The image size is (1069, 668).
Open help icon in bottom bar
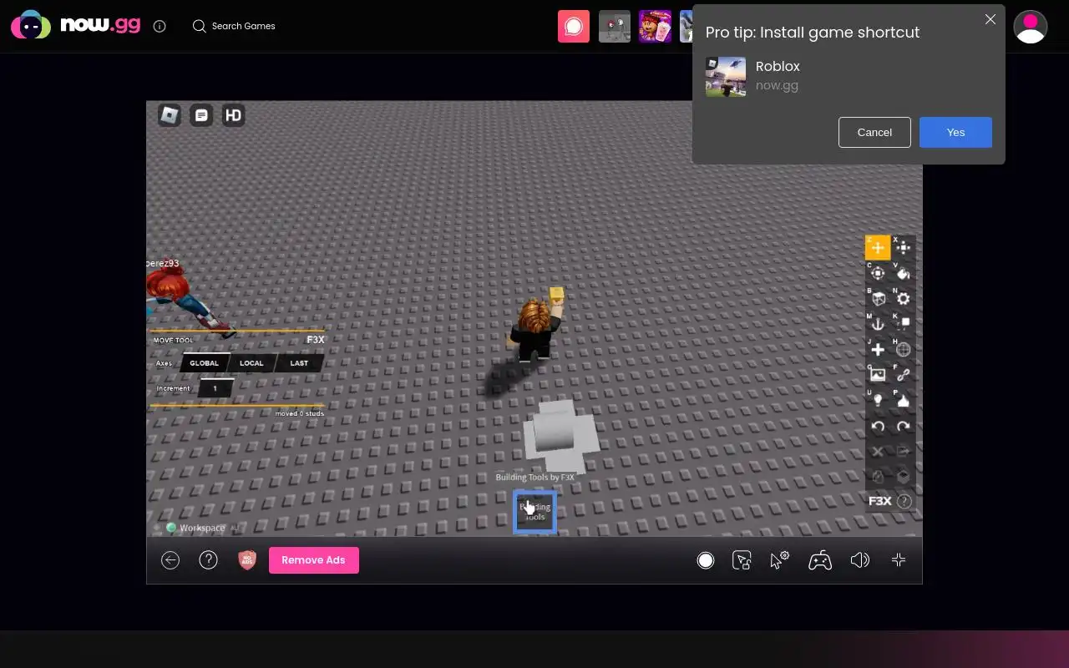click(209, 560)
